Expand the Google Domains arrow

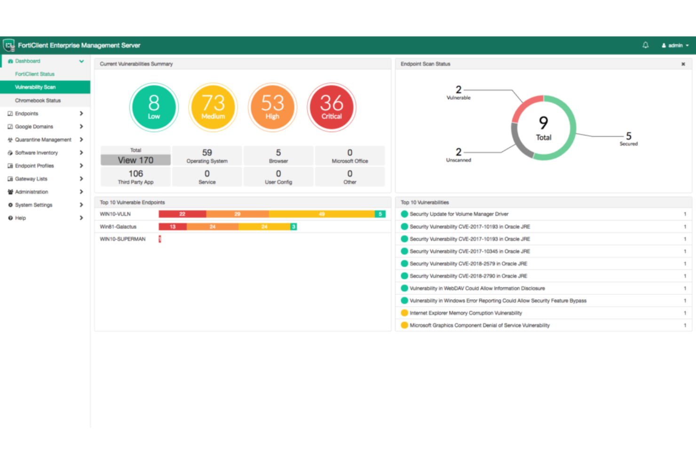81,126
